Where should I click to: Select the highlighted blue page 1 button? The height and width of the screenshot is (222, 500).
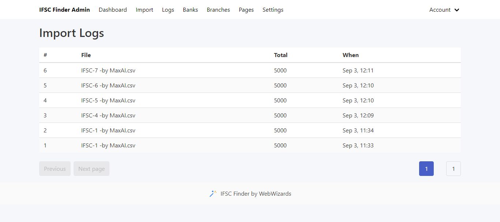coord(426,169)
